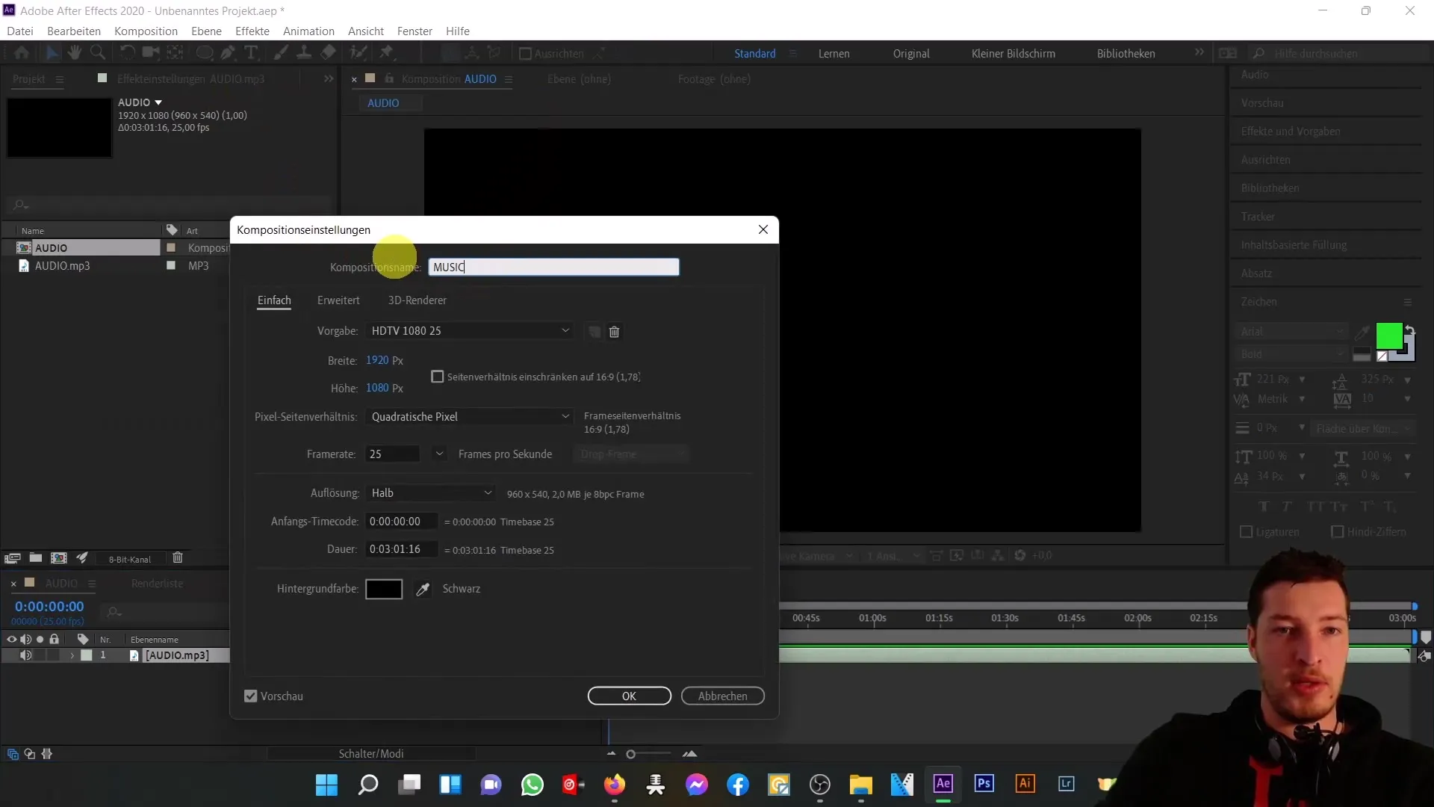This screenshot has height=807, width=1434.
Task: Open the Windows Start menu
Action: click(326, 785)
